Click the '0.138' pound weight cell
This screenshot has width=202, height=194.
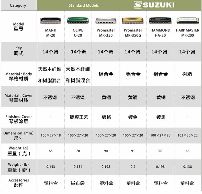[x=188, y=167]
